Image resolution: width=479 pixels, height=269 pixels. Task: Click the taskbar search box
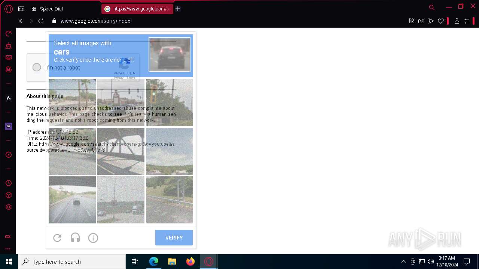tap(72, 262)
